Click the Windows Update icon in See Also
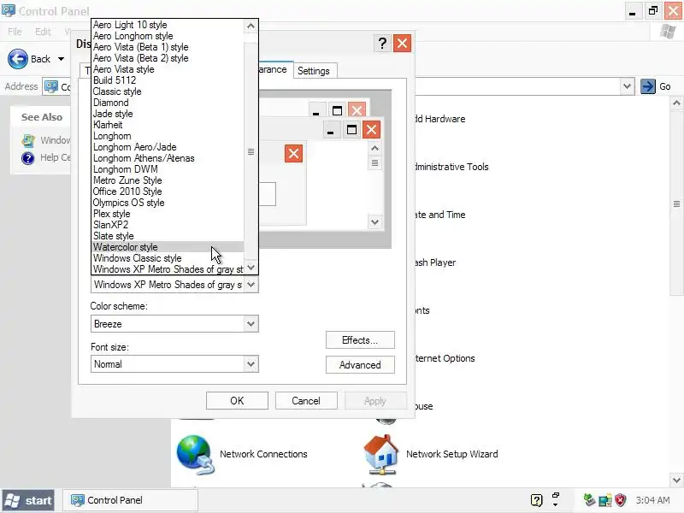 28,140
